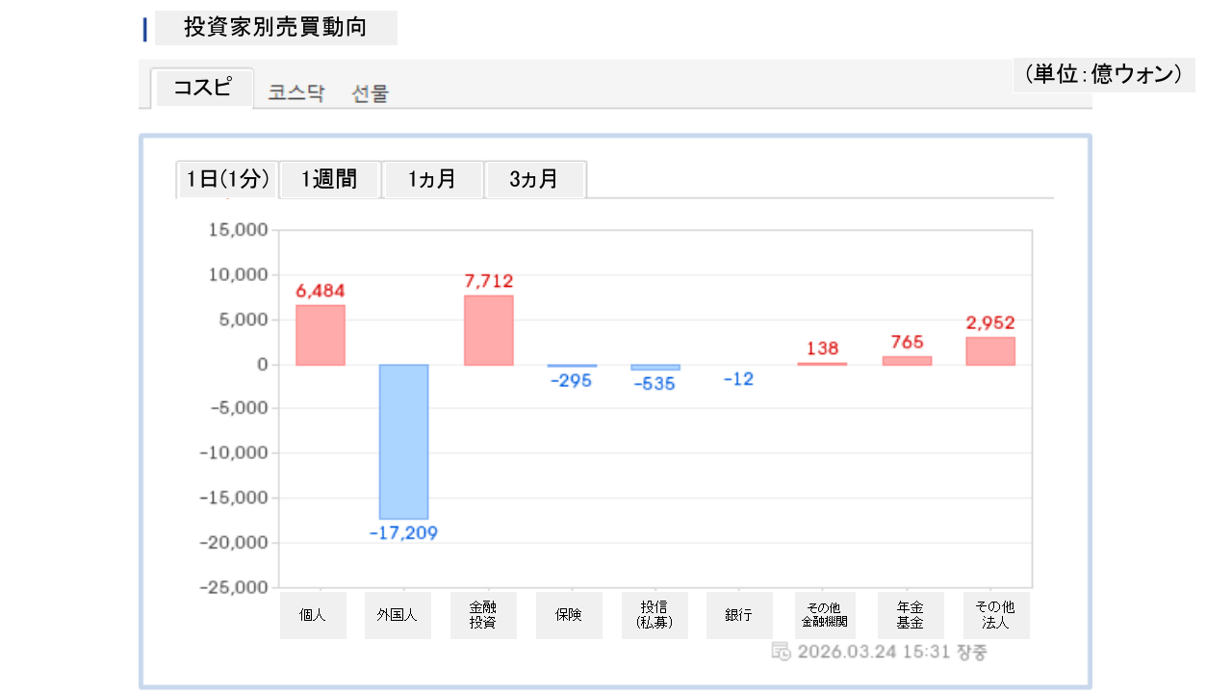Open the 선물 futures tab
1232x693 pixels.
pyautogui.click(x=371, y=93)
